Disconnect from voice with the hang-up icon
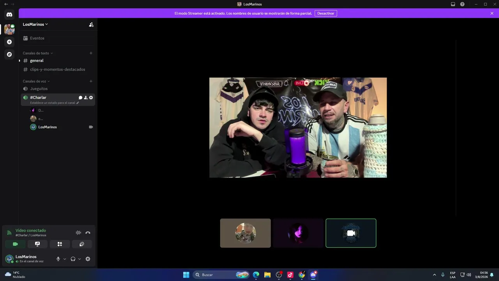499x281 pixels. click(x=88, y=233)
